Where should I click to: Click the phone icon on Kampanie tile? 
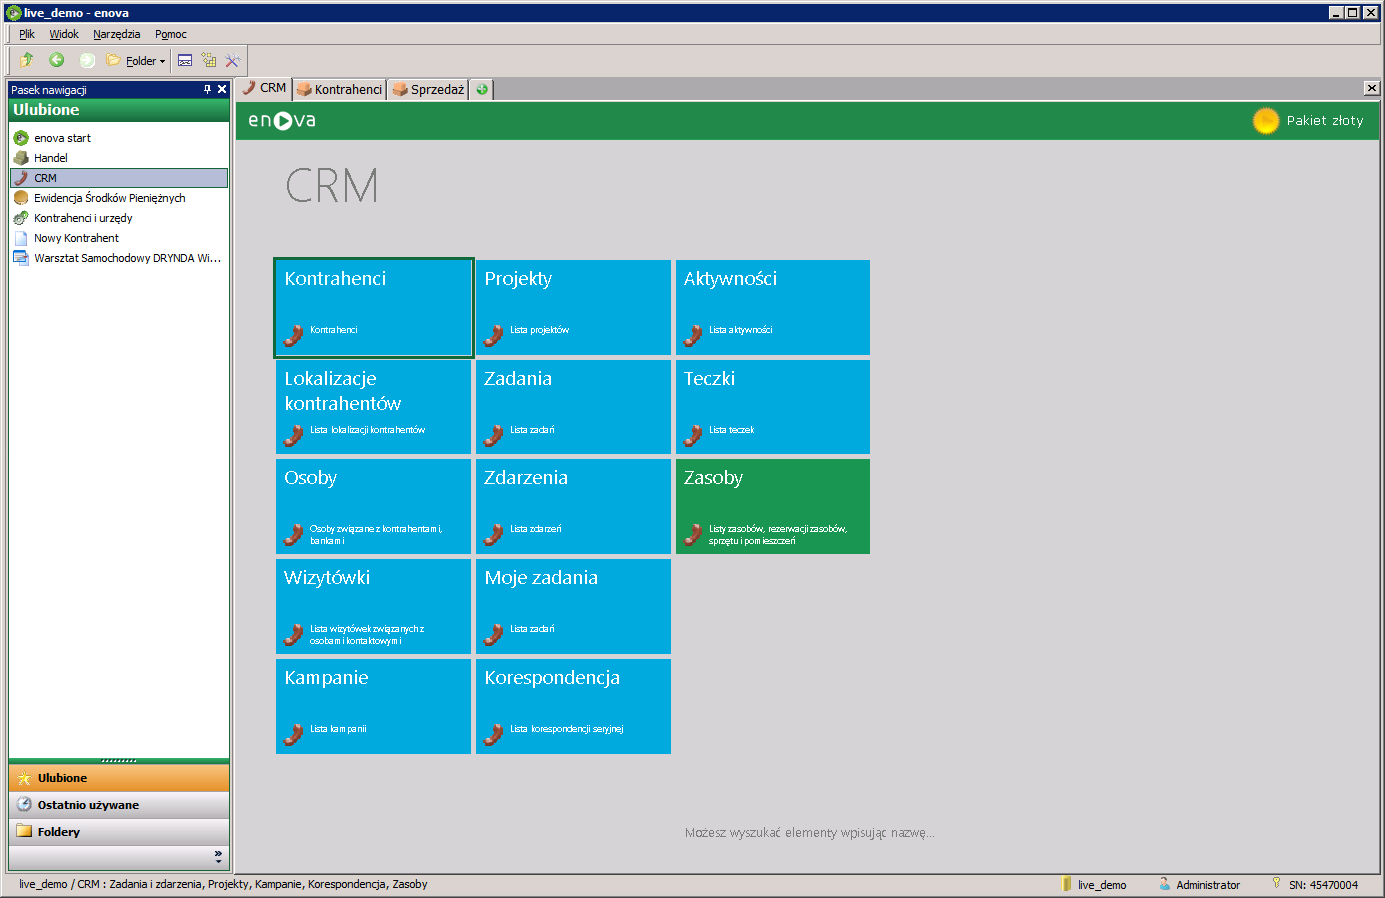294,734
